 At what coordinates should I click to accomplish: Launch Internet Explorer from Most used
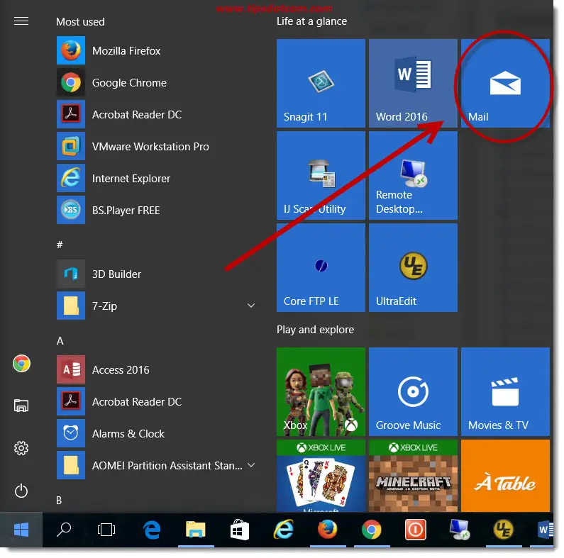157,179
